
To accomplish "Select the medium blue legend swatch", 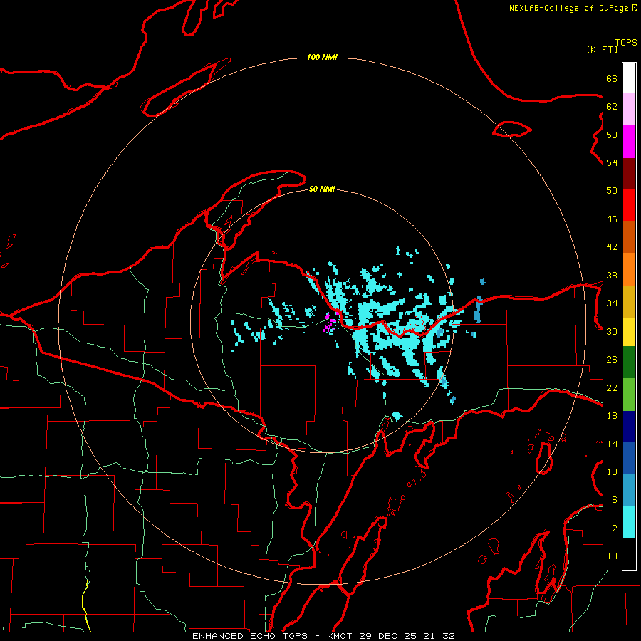I will click(x=629, y=458).
